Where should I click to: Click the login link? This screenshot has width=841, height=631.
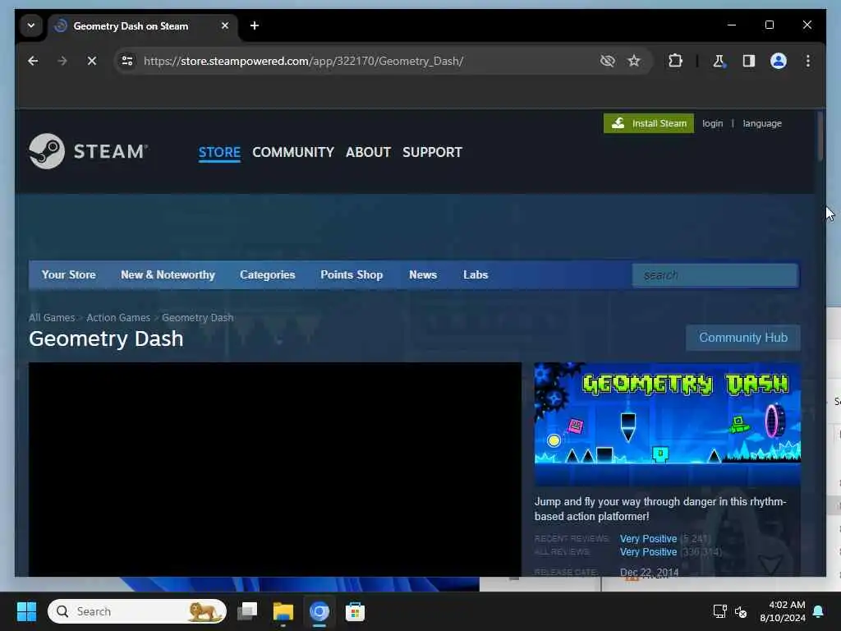point(712,123)
